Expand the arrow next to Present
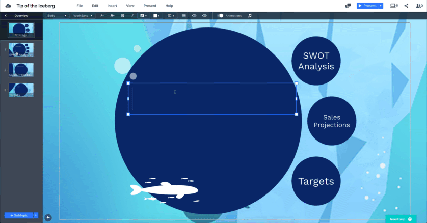Viewport: 427px width, 223px height. (x=381, y=6)
